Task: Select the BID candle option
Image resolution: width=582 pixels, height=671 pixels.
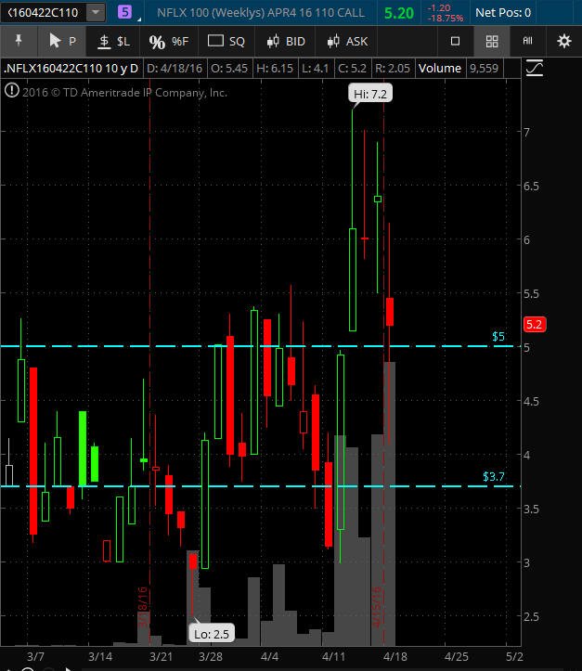Action: [286, 41]
